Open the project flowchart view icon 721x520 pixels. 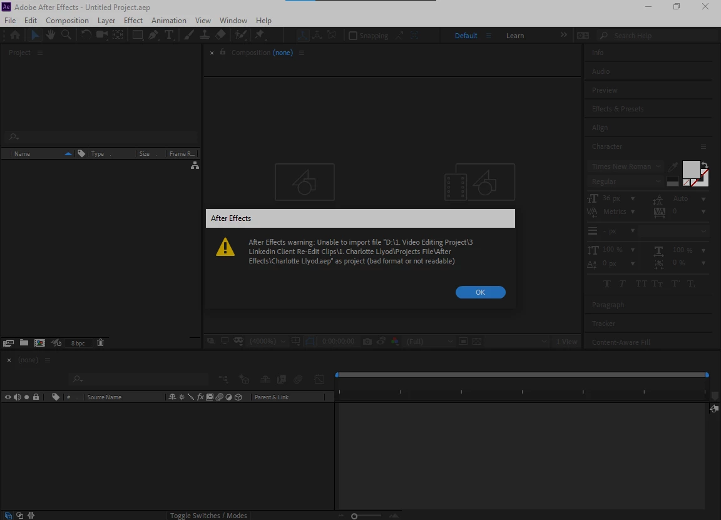click(x=195, y=166)
